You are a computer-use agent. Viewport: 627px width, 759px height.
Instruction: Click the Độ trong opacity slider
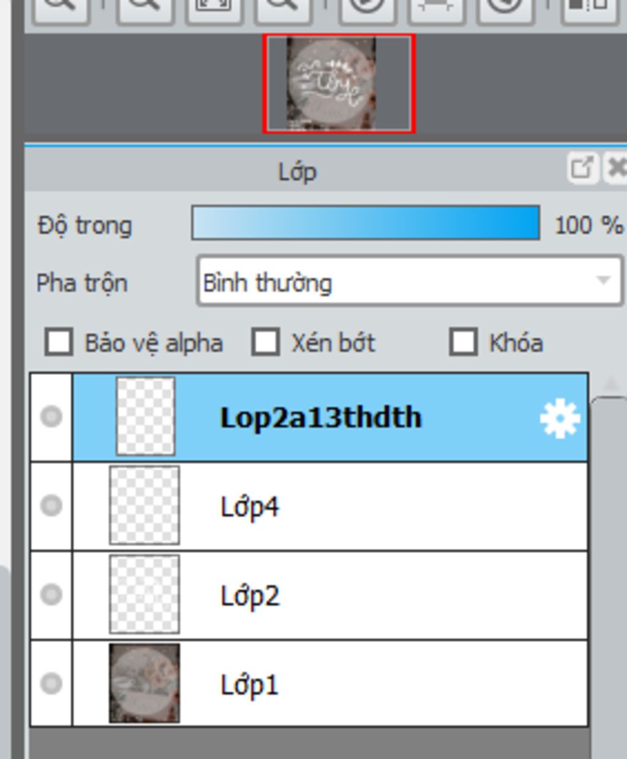(366, 223)
